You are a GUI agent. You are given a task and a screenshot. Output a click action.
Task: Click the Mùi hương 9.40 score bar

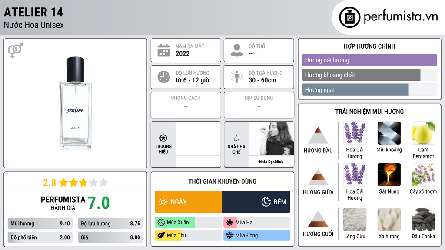point(40,224)
